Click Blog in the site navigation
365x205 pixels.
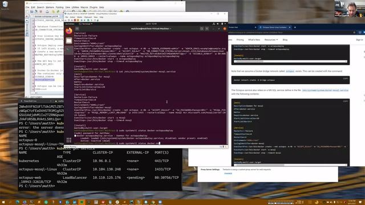[285, 40]
